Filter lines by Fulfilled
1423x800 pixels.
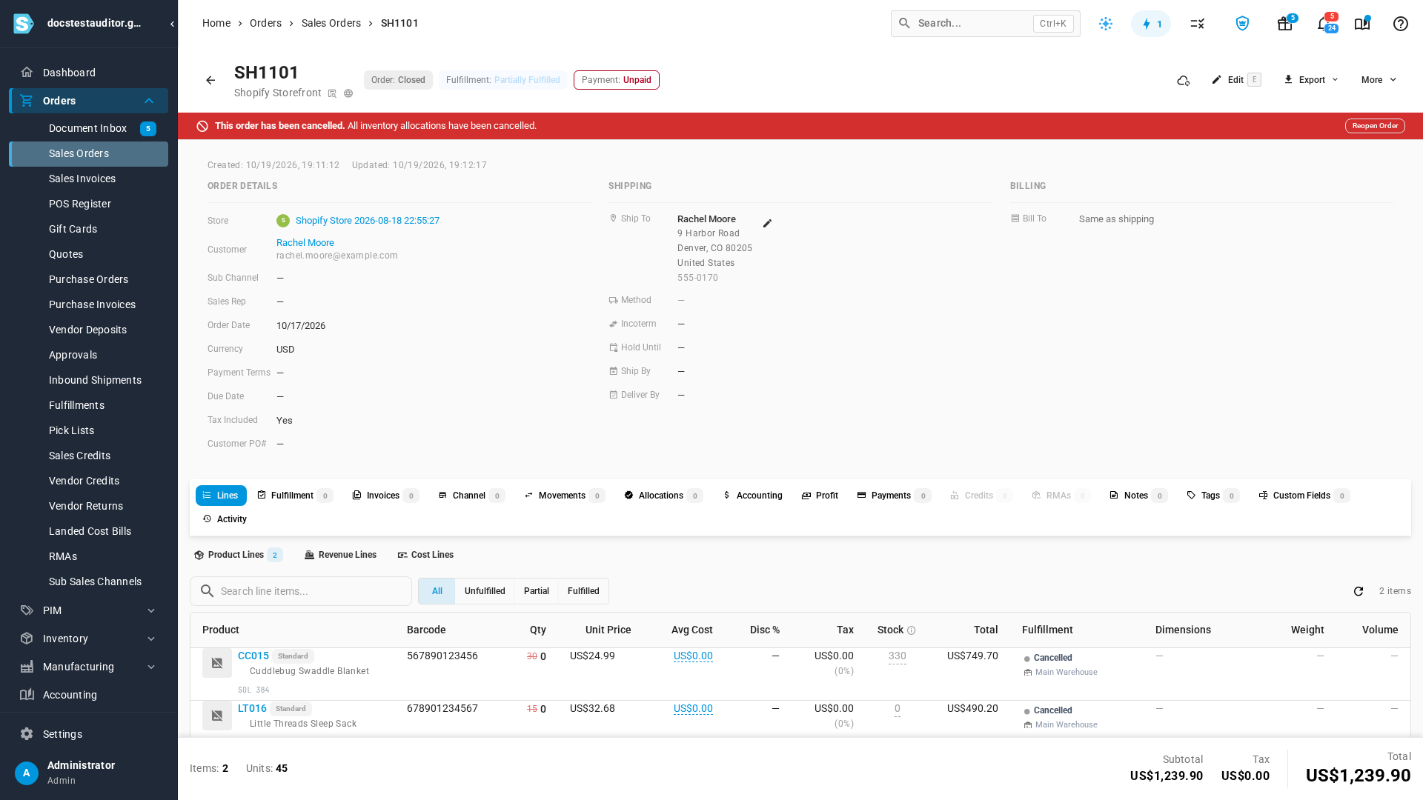[x=583, y=591]
